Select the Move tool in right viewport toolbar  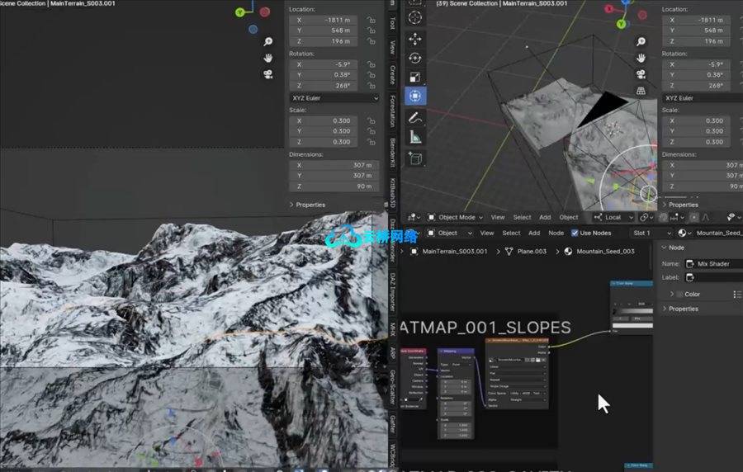pyautogui.click(x=414, y=39)
